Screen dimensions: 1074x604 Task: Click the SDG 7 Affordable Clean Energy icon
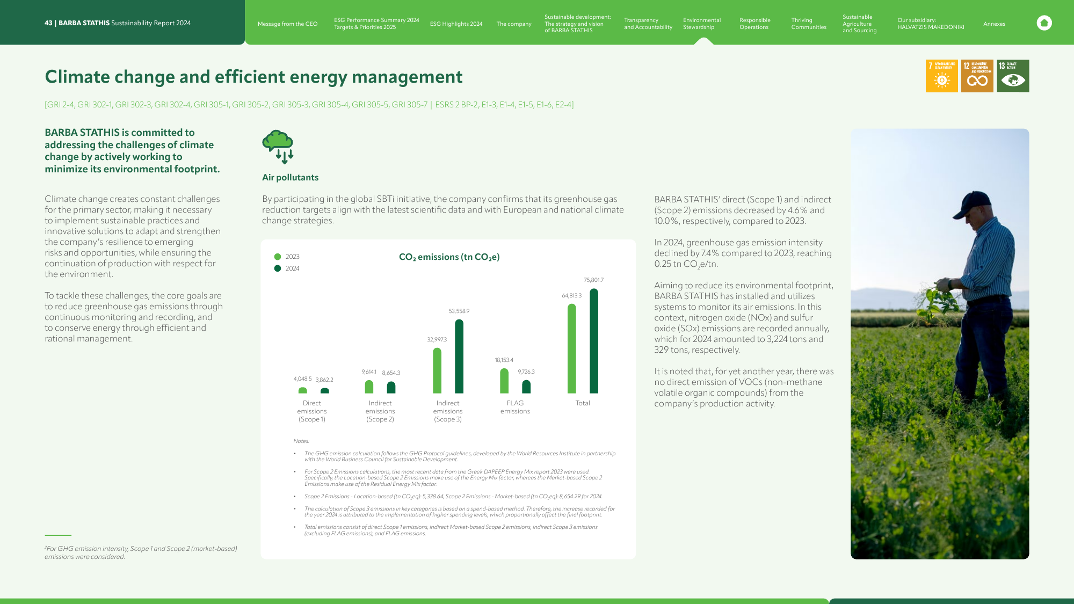pos(941,76)
